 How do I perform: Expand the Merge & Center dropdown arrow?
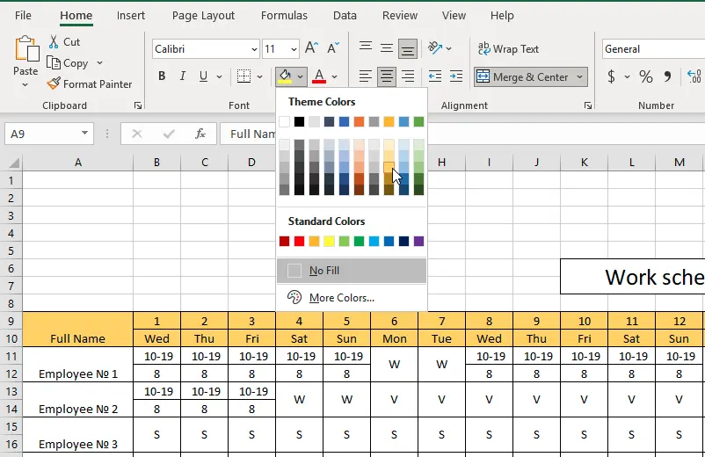tap(580, 77)
